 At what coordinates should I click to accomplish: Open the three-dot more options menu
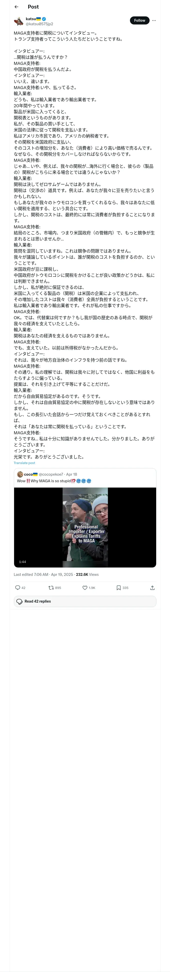154,20
